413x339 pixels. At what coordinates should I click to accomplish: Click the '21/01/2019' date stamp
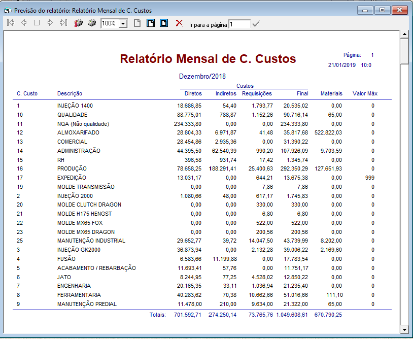[x=342, y=65]
